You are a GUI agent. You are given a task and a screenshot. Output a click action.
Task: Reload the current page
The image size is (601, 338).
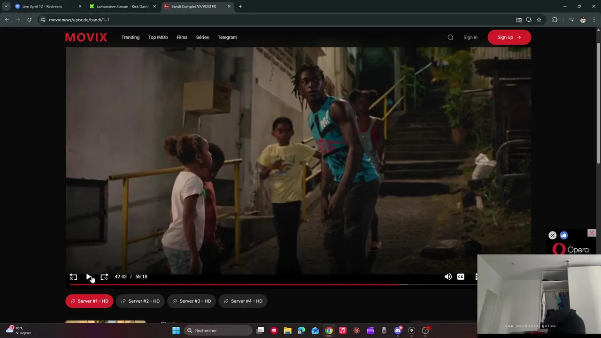point(29,20)
